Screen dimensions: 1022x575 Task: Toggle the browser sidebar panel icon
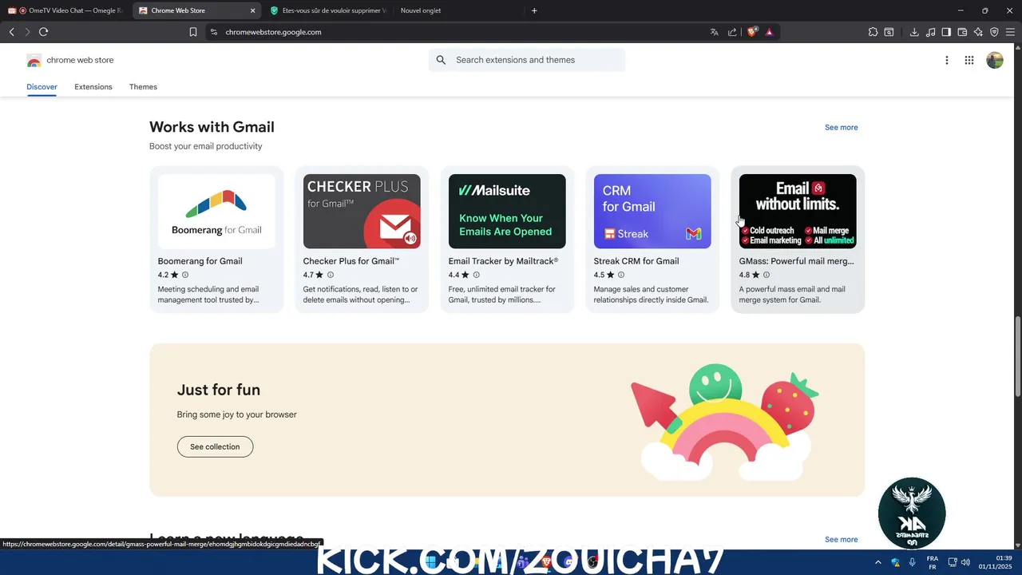pos(946,32)
